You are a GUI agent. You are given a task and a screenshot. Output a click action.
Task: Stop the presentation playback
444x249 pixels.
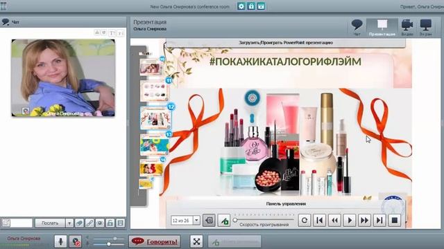point(395,220)
